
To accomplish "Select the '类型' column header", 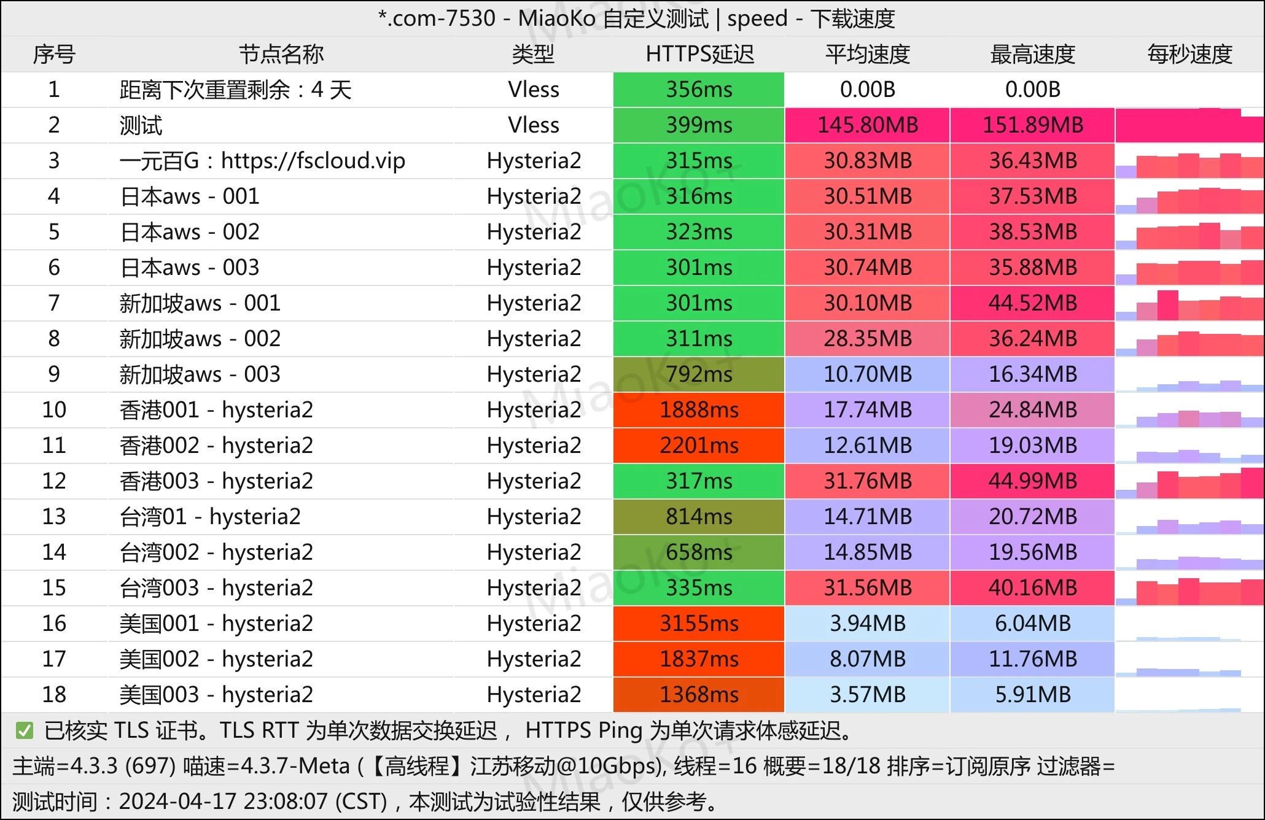I will tap(533, 55).
